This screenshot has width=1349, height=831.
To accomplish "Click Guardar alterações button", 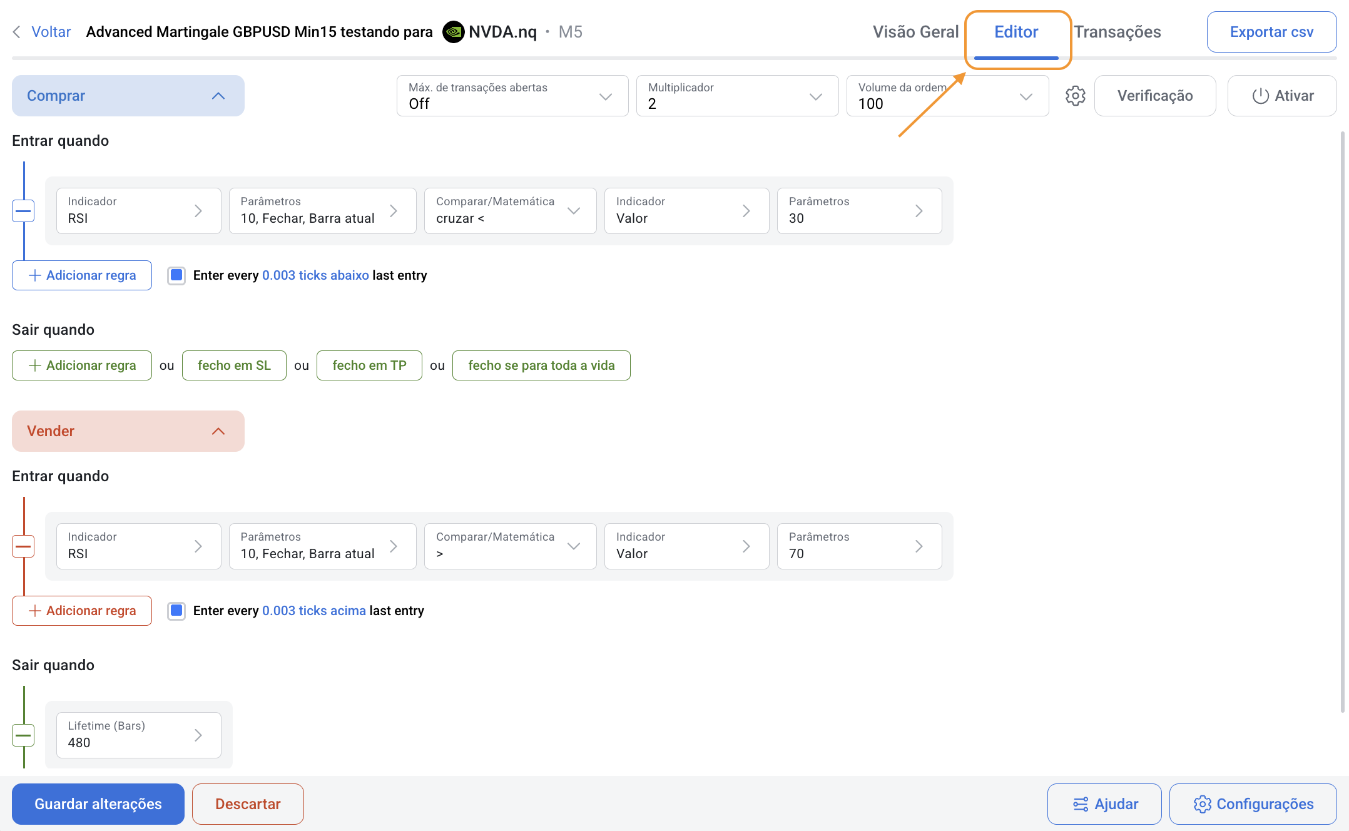I will tap(98, 804).
